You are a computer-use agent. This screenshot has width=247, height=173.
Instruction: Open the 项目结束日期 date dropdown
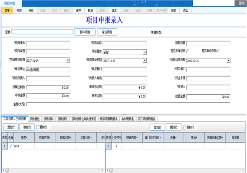coord(228,60)
